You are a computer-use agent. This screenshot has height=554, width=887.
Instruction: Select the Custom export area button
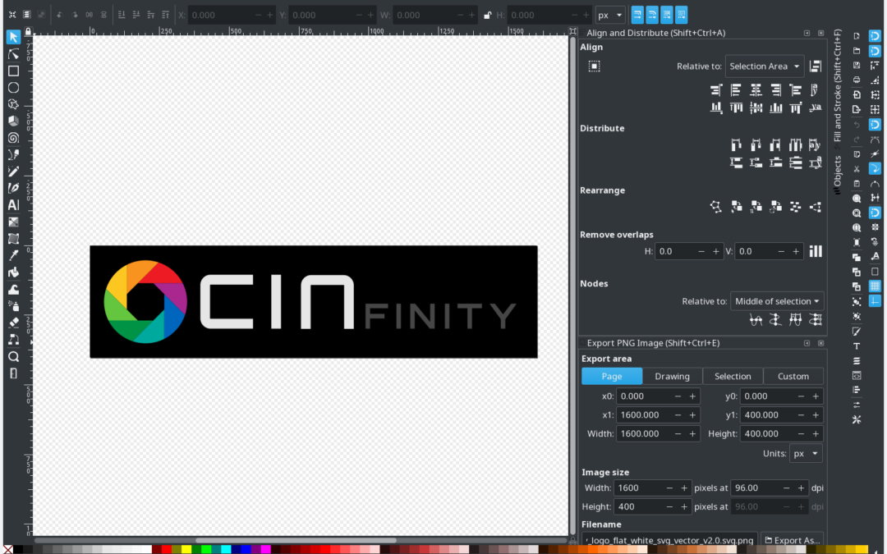pos(793,376)
